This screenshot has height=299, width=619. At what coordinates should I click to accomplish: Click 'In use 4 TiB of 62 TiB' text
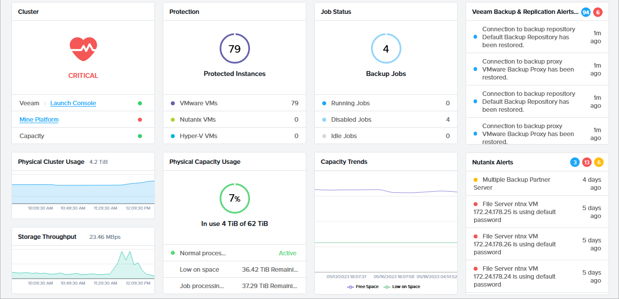[x=235, y=224]
